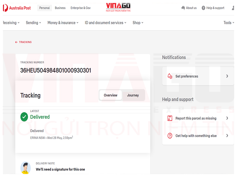Select Report this parcel as missing
The width and height of the screenshot is (237, 177).
[x=198, y=118]
